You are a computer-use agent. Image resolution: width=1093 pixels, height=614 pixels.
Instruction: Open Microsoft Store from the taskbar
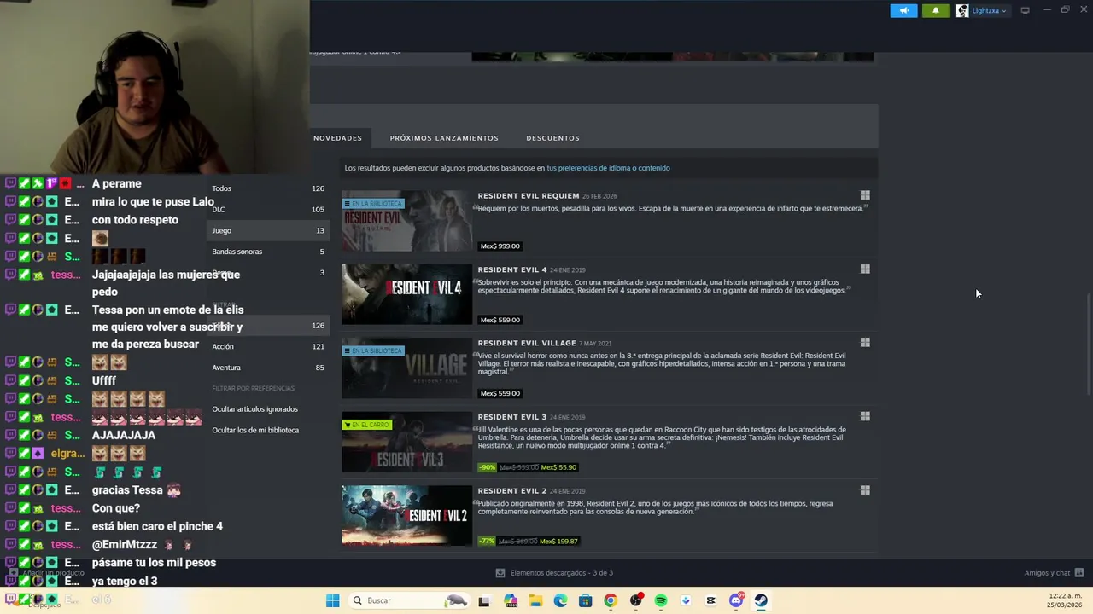coord(585,600)
